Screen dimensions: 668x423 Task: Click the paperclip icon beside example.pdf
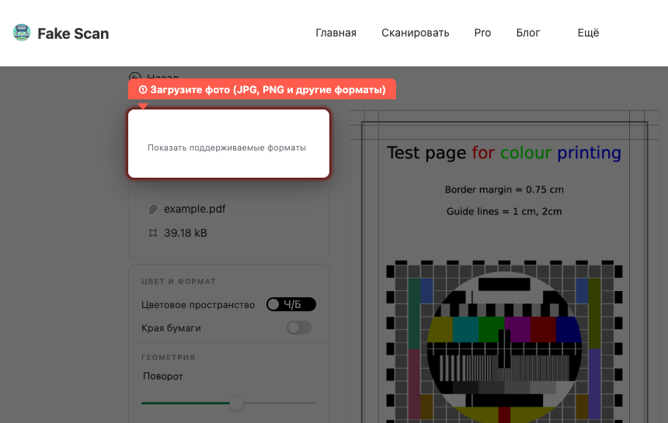(x=152, y=210)
